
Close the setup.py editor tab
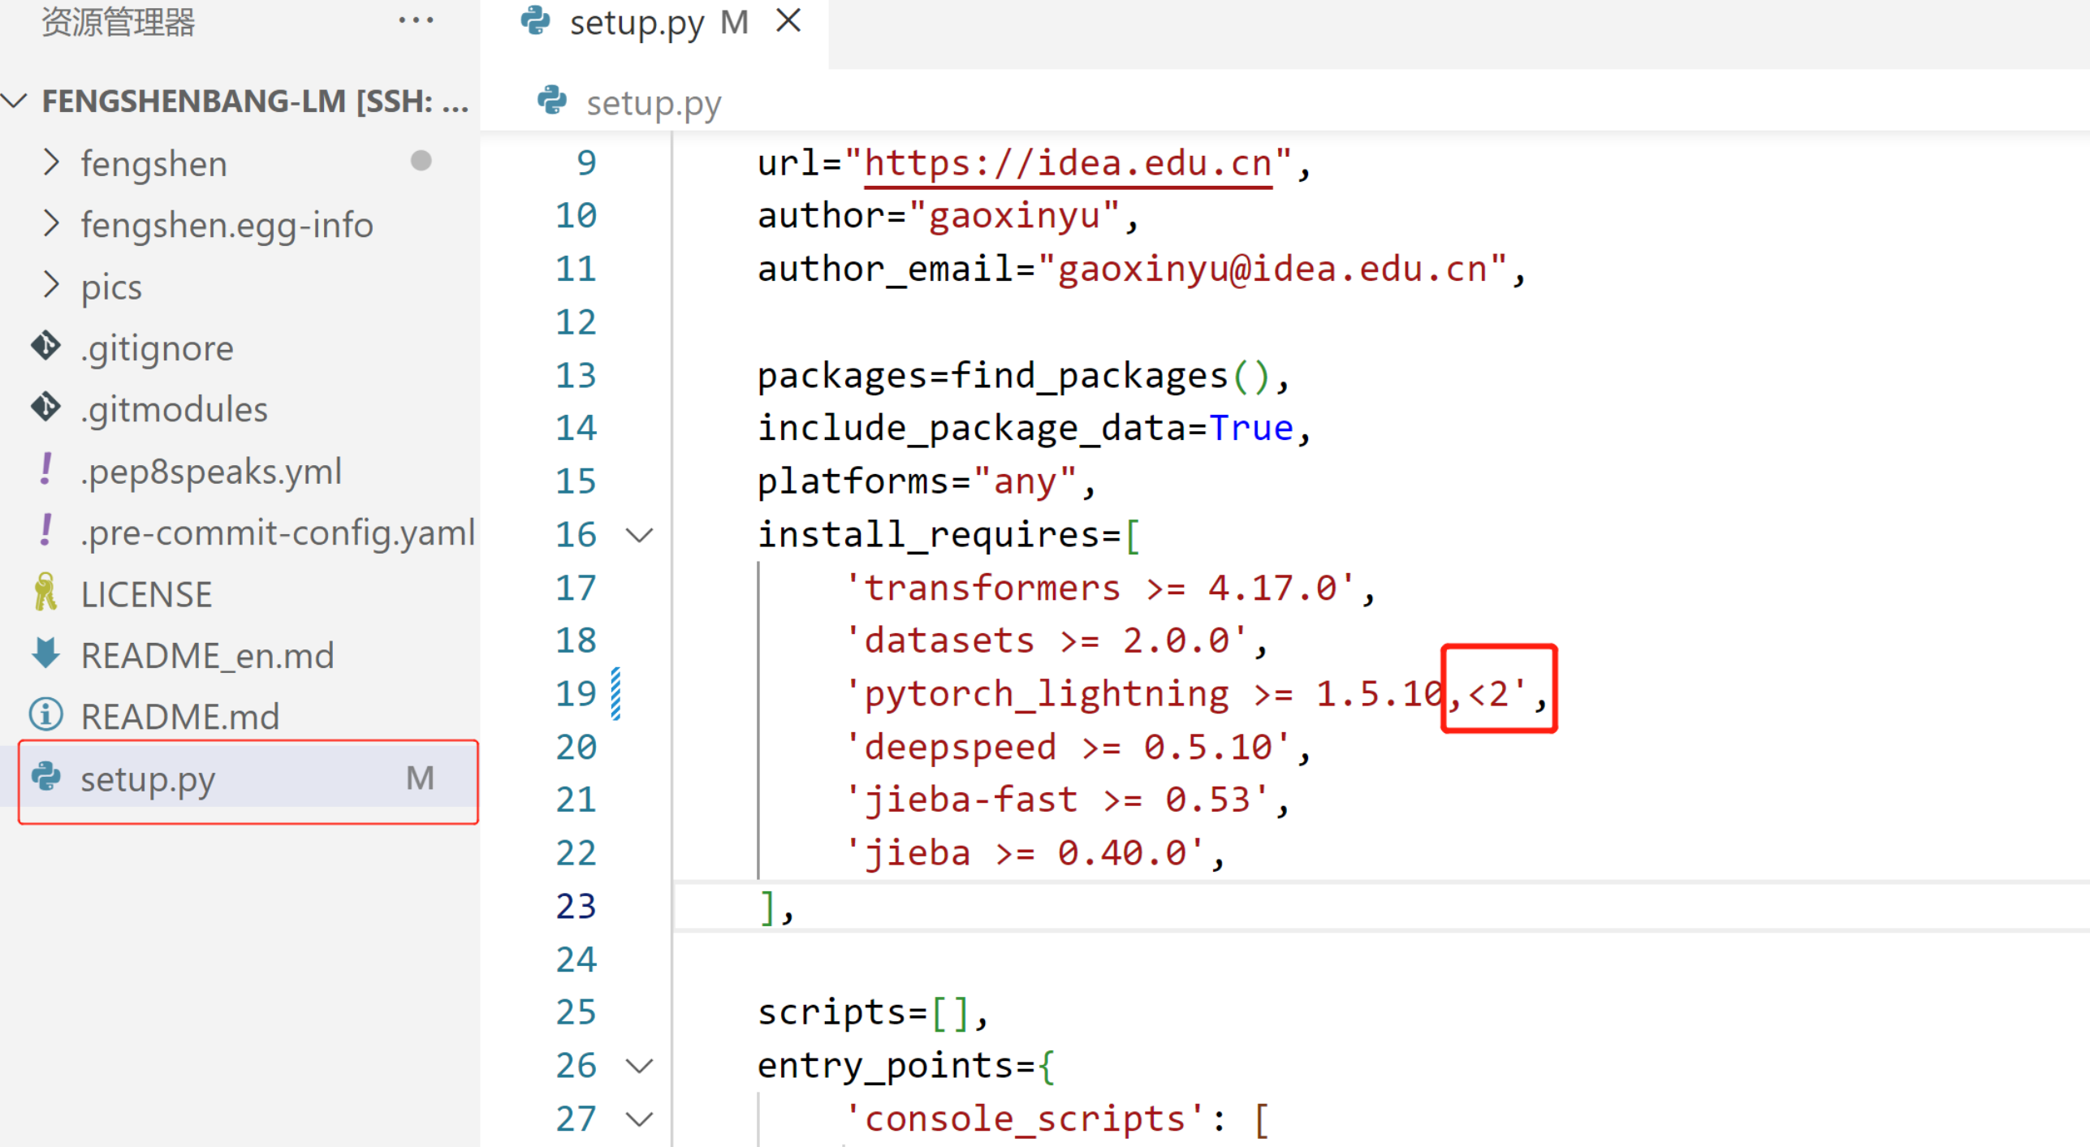pyautogui.click(x=788, y=21)
